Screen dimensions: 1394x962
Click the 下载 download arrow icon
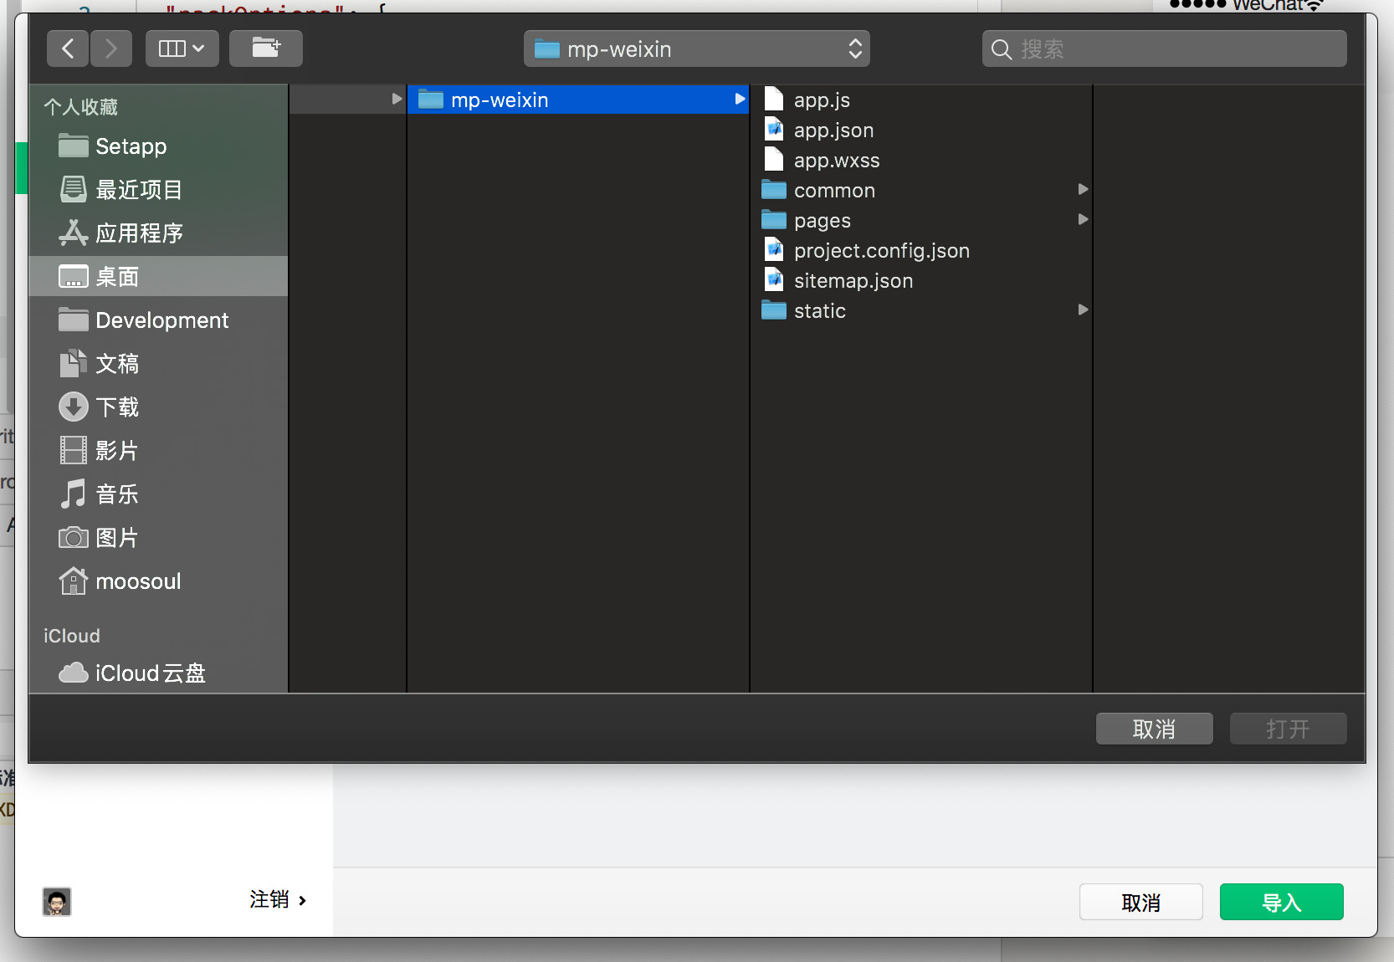point(74,407)
